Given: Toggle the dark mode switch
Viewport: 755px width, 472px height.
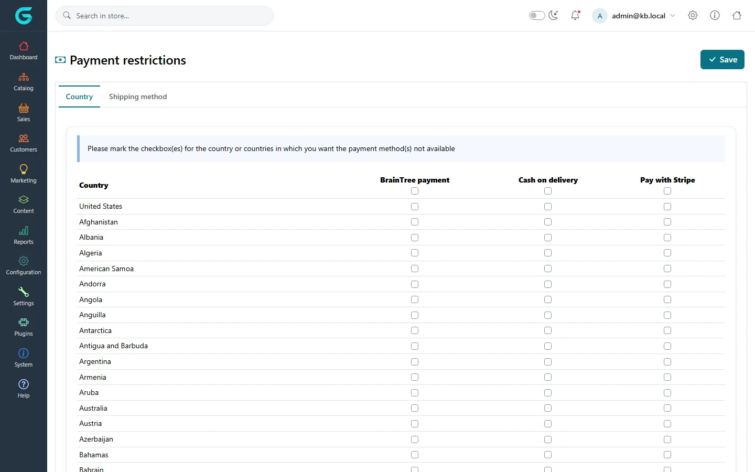Looking at the screenshot, I should coord(537,16).
